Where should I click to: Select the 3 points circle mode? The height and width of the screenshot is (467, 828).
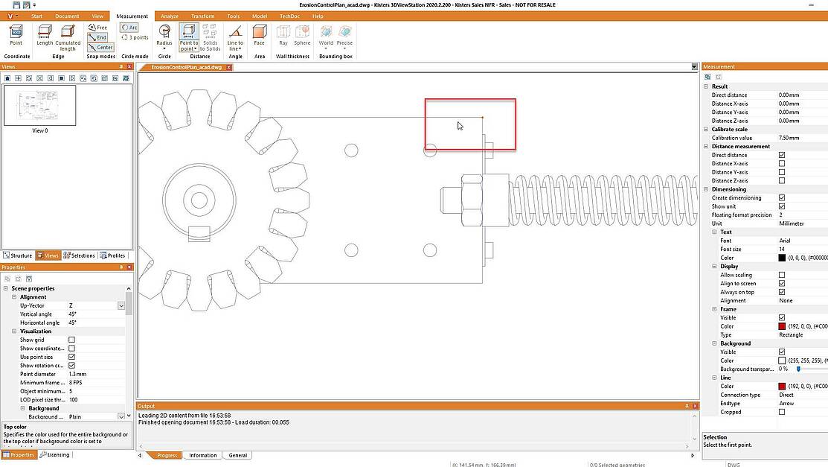click(x=135, y=37)
